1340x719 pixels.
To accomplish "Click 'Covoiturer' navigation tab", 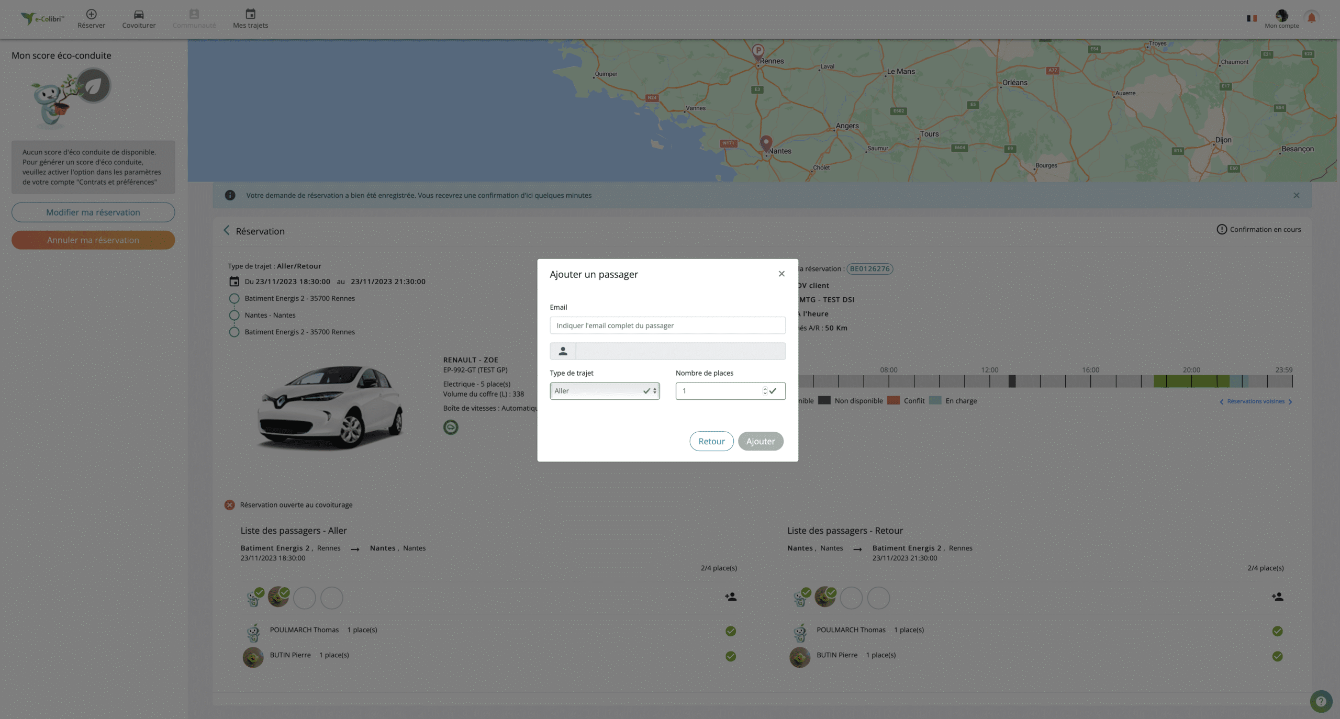I will (138, 19).
